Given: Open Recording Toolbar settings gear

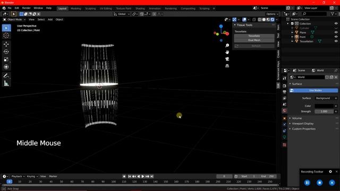Looking at the screenshot, I should (x=330, y=171).
